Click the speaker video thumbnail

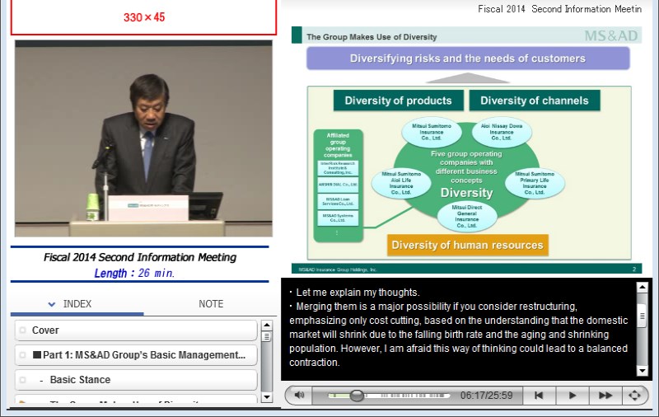click(x=143, y=138)
